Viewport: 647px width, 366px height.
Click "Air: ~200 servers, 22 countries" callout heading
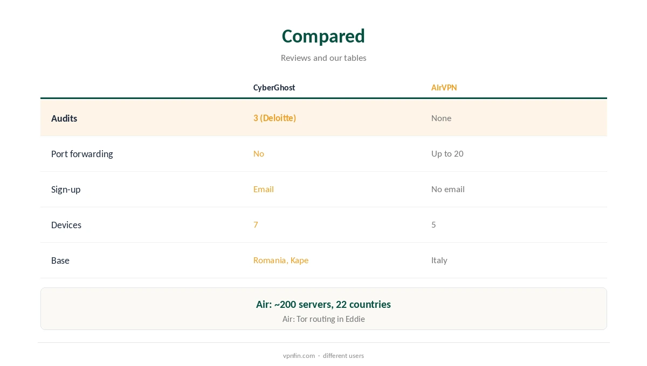click(x=323, y=304)
